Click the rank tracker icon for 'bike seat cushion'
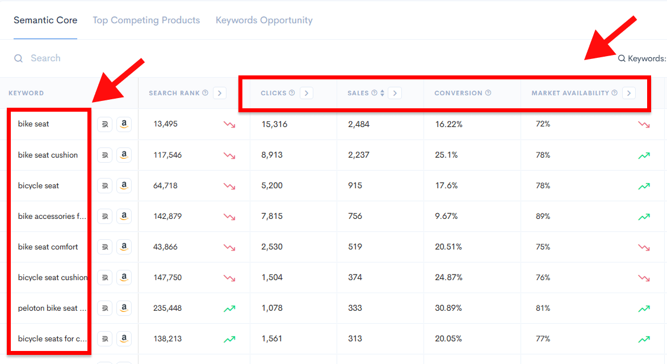The height and width of the screenshot is (364, 667). pos(104,155)
